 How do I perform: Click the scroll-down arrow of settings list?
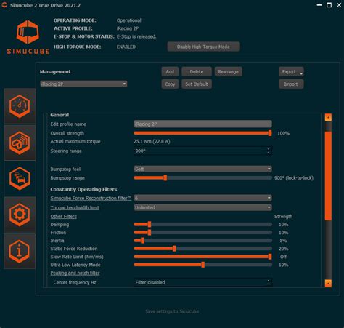tap(328, 283)
